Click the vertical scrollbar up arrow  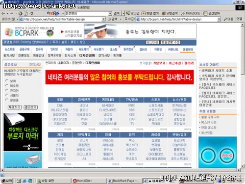click(243, 25)
